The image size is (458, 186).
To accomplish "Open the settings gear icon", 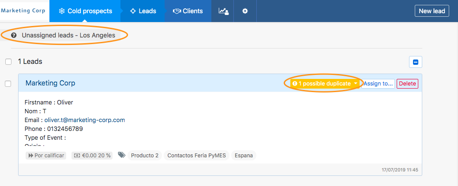I will pos(245,11).
